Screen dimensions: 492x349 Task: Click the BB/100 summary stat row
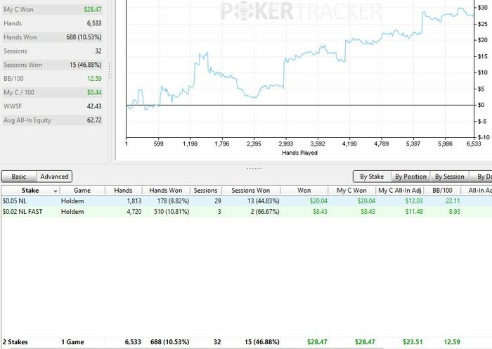53,79
